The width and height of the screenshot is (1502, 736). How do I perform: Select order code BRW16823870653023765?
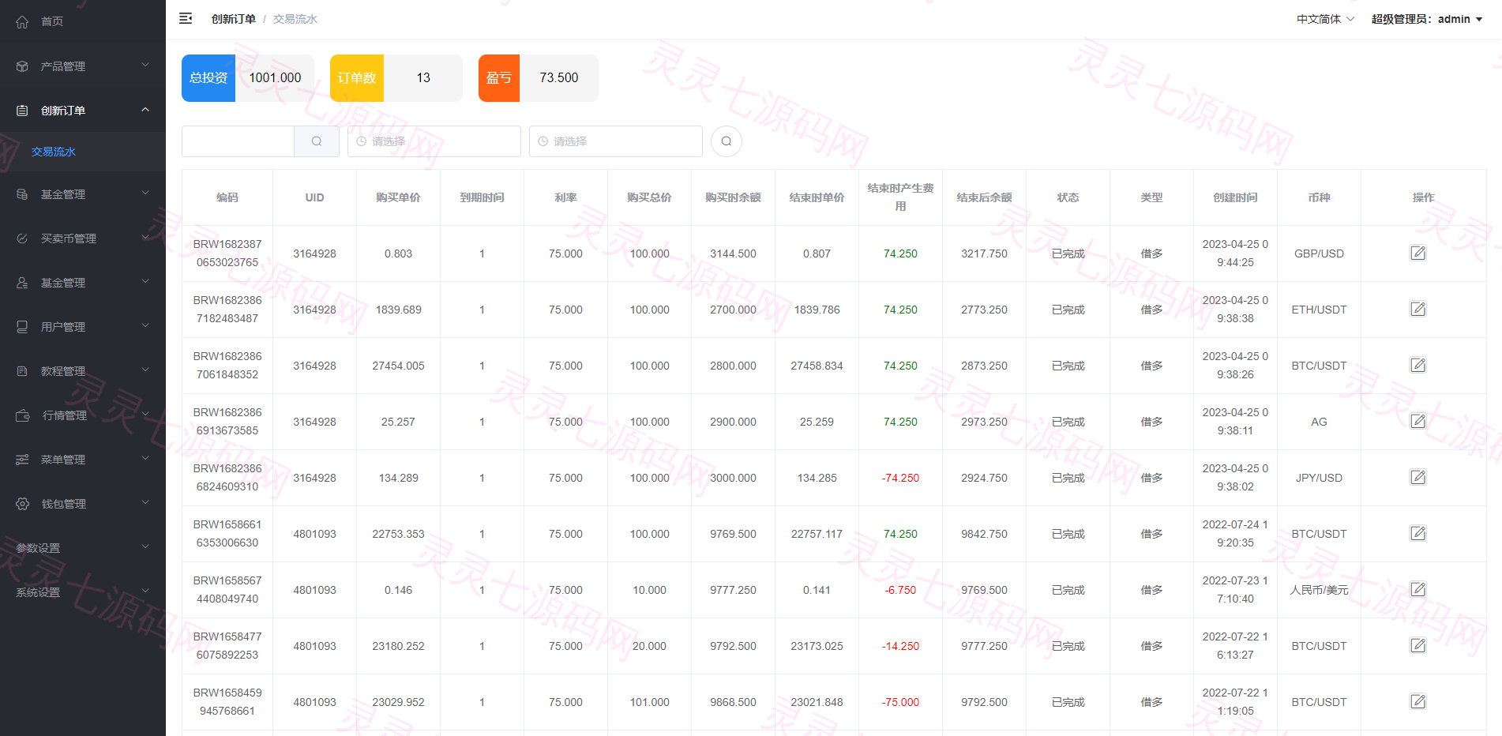(x=227, y=253)
